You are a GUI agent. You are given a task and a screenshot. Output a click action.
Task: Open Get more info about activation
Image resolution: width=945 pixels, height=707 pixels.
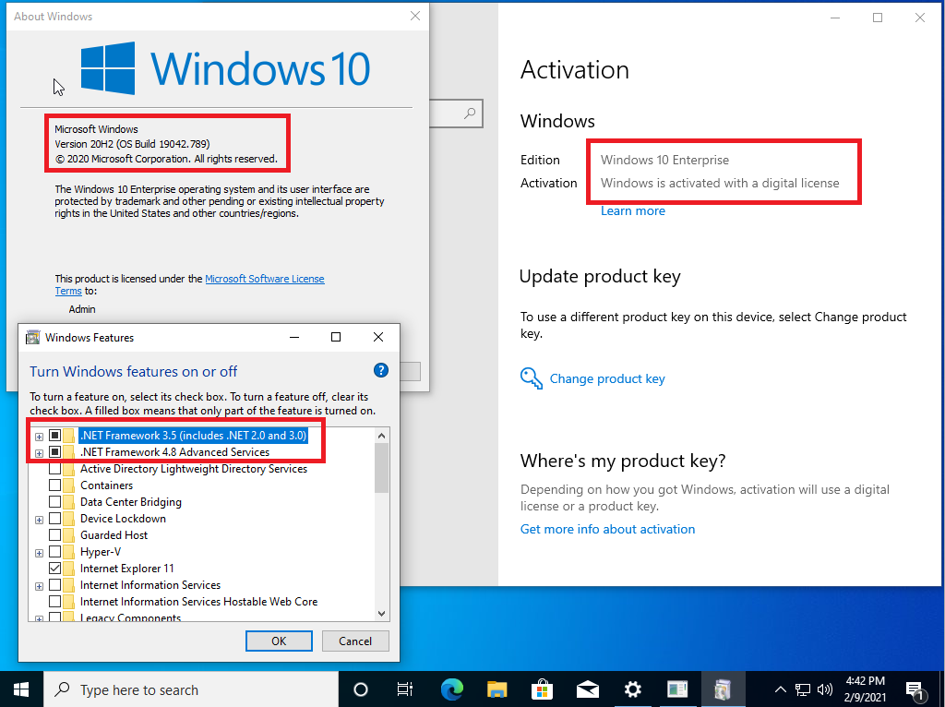(x=607, y=529)
